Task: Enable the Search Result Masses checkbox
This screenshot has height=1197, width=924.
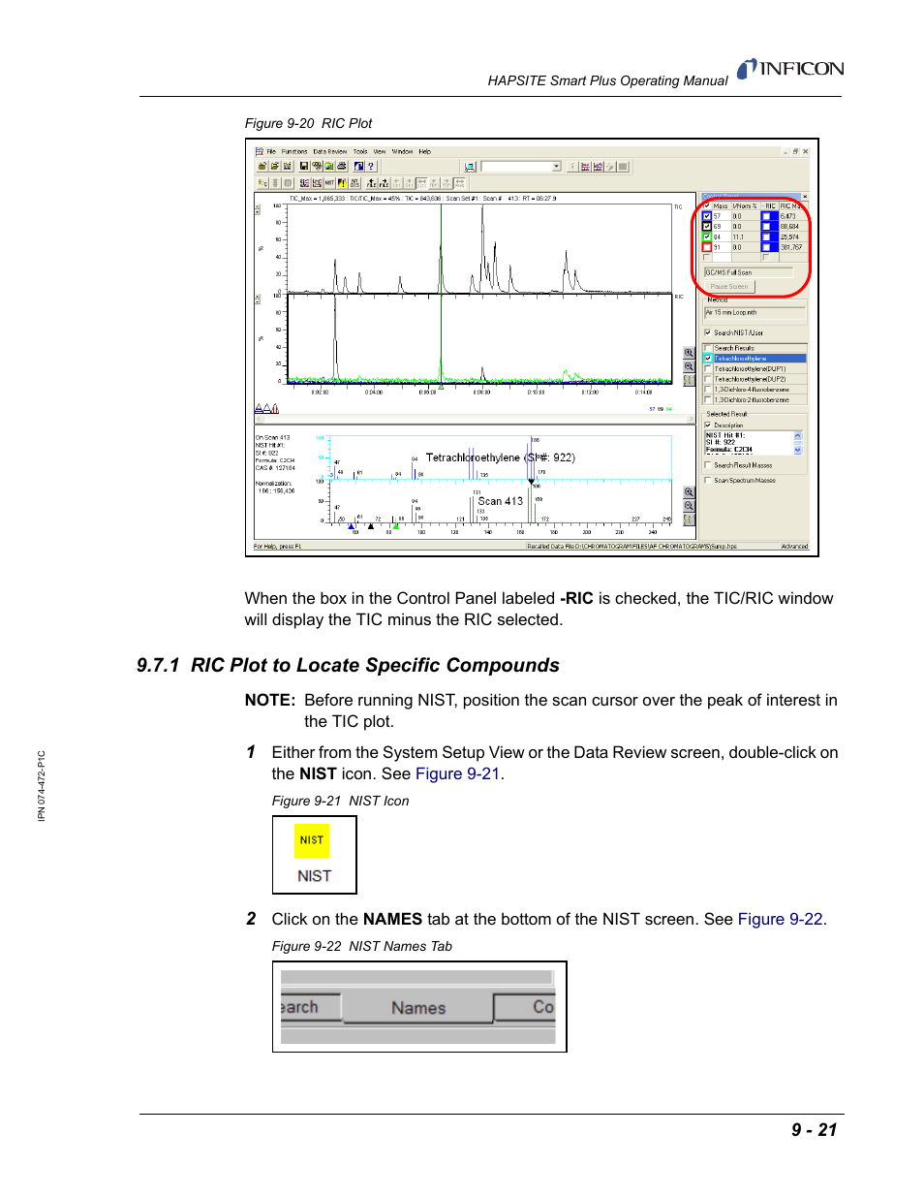Action: [708, 465]
